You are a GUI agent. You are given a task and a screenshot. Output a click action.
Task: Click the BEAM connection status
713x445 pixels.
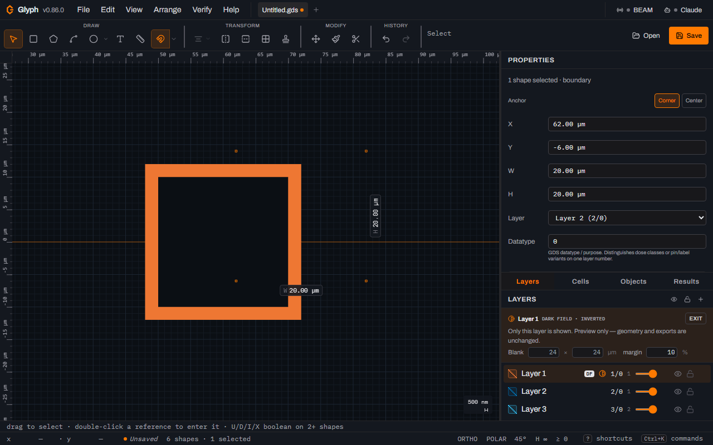point(634,10)
